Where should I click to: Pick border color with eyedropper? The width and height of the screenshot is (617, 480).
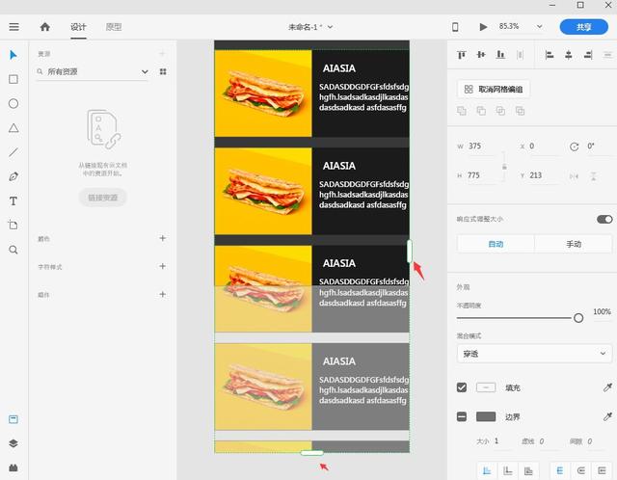pos(607,416)
